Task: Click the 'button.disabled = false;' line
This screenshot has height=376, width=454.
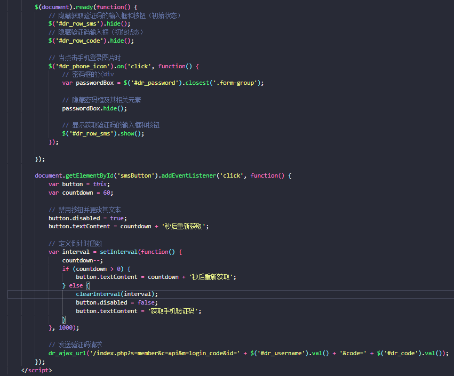Action: (117, 302)
